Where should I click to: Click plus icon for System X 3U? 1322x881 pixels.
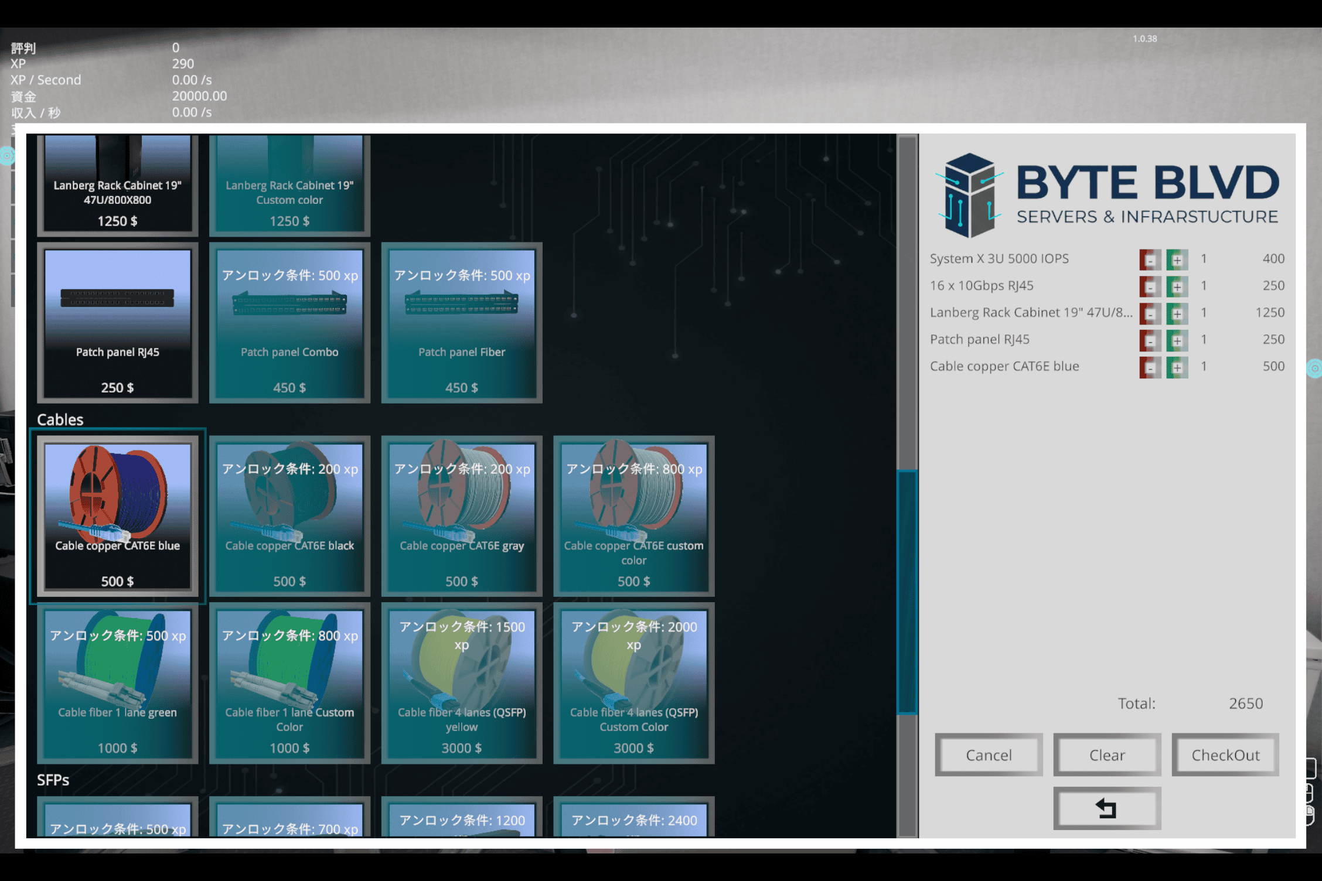[x=1177, y=259]
